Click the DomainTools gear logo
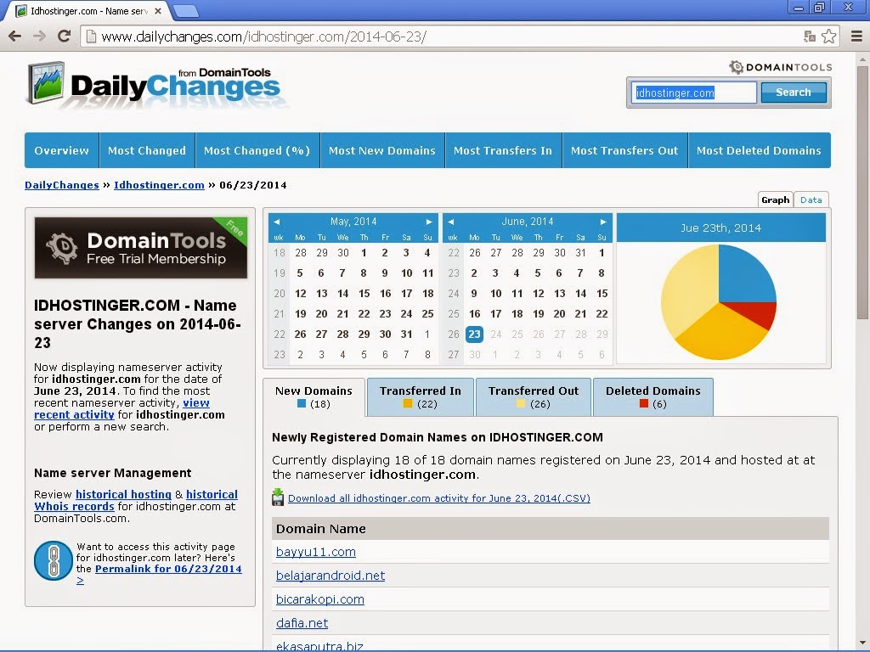Viewport: 870px width, 652px height. (737, 67)
